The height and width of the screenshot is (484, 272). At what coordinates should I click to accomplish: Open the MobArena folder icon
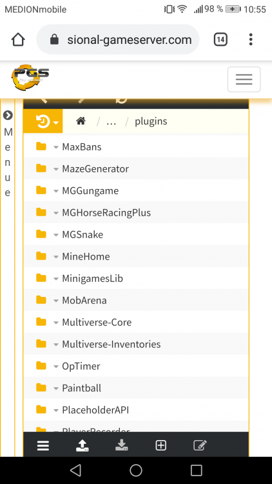(x=41, y=299)
